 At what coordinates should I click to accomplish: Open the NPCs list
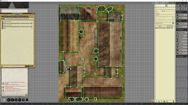183,41
